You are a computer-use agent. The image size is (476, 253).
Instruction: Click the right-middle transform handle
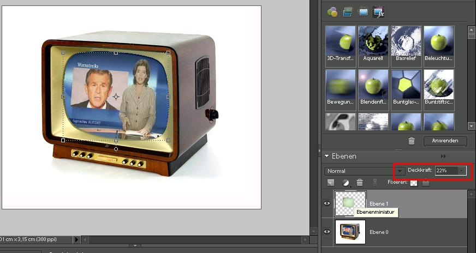pyautogui.click(x=169, y=97)
